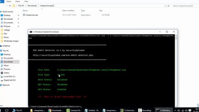Switch to Untitled Notepad taskbar window
This screenshot has height=112, width=199.
pyautogui.click(x=92, y=110)
